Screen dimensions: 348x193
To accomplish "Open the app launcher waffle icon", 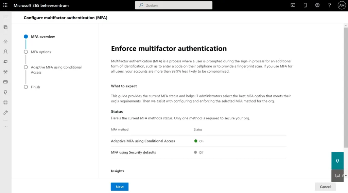I will [5, 5].
